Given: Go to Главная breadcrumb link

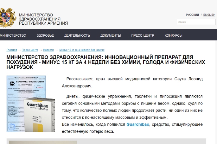Looking at the screenshot, I should point(12,50).
